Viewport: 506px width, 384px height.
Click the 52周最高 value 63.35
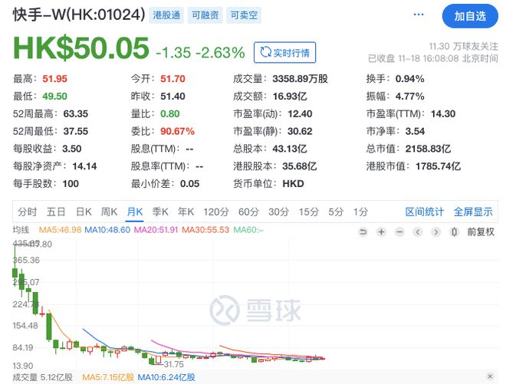coord(76,113)
